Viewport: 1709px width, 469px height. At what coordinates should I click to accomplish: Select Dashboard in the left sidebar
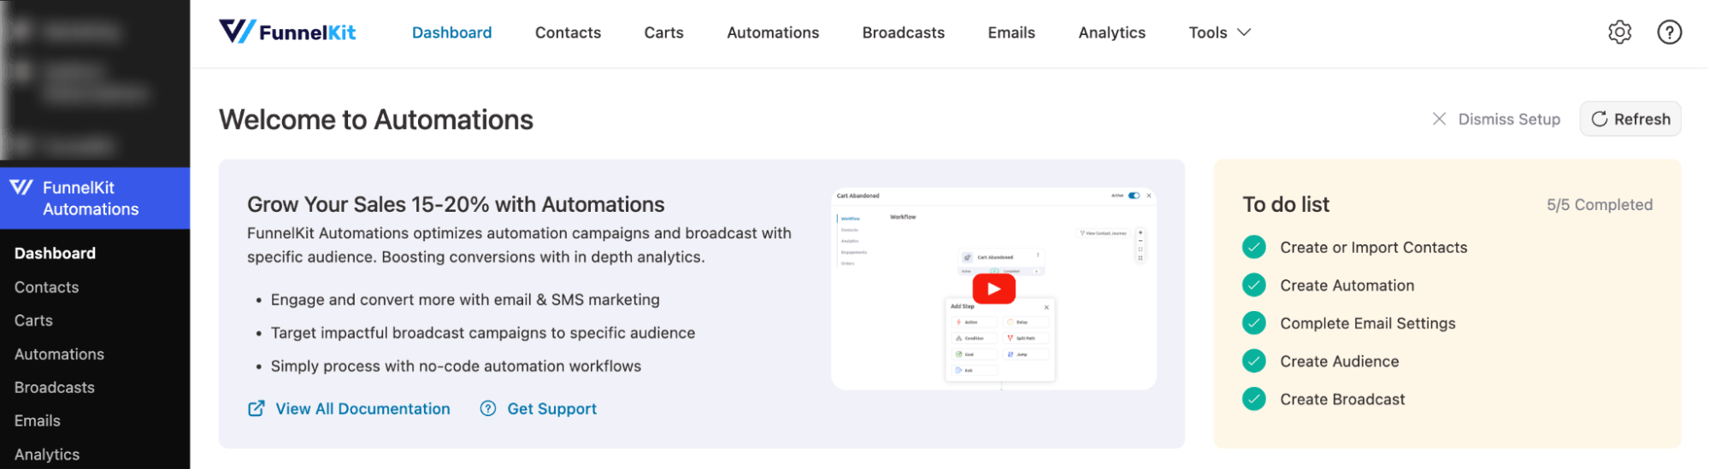pos(55,253)
